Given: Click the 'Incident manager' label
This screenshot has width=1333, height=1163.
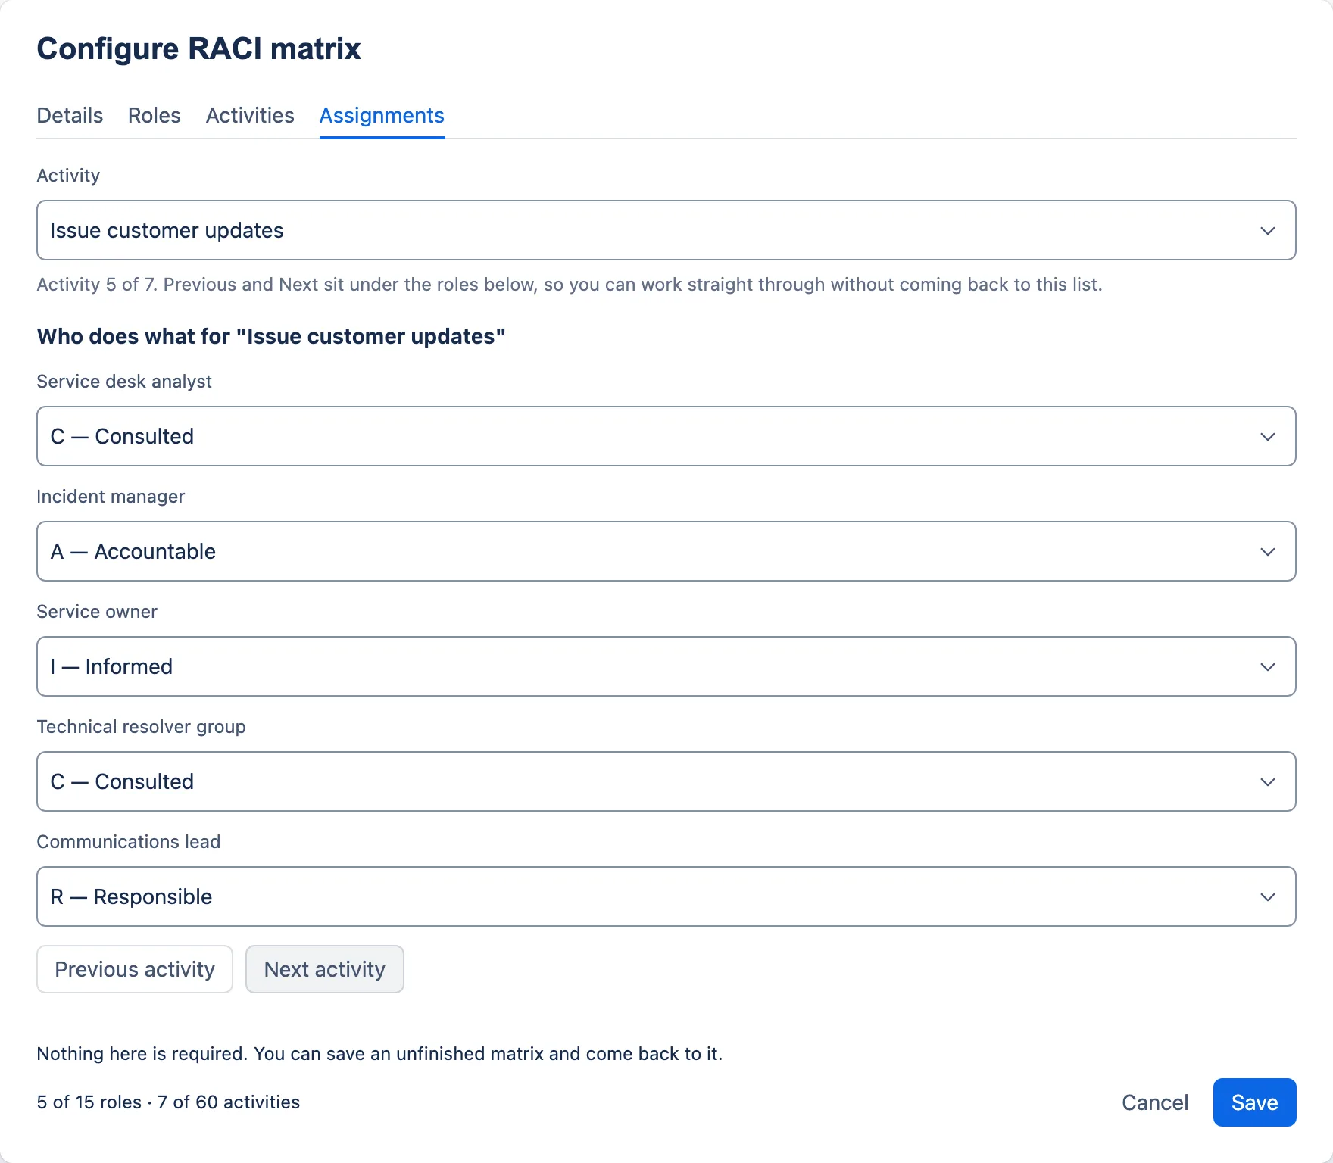Looking at the screenshot, I should [111, 497].
